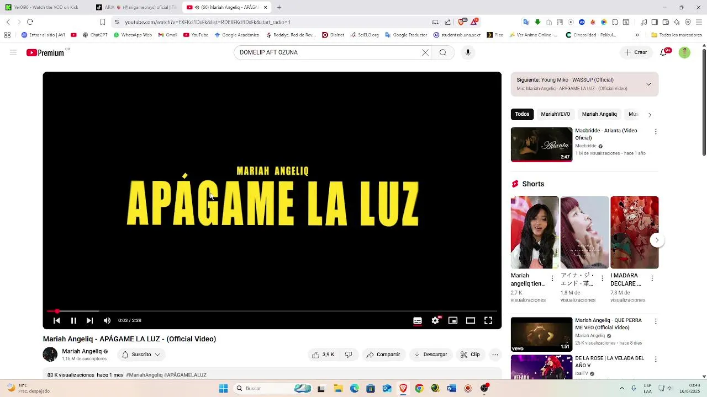Open options for Mariah angeliq tien... short
Image resolution: width=707 pixels, height=397 pixels.
[552, 278]
